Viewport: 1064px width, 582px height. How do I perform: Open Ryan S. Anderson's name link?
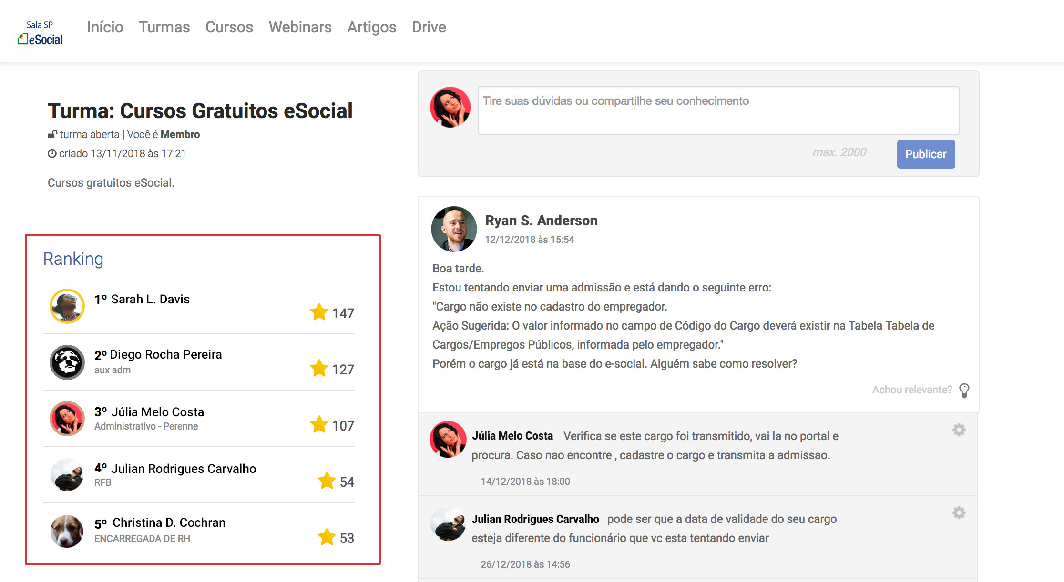[x=541, y=221]
